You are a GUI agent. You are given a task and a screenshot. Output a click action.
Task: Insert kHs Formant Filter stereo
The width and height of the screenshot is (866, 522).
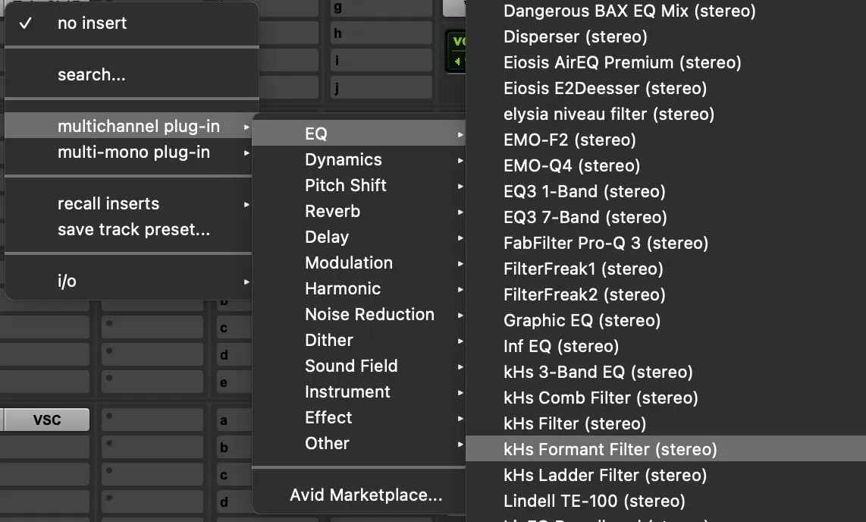tap(610, 449)
